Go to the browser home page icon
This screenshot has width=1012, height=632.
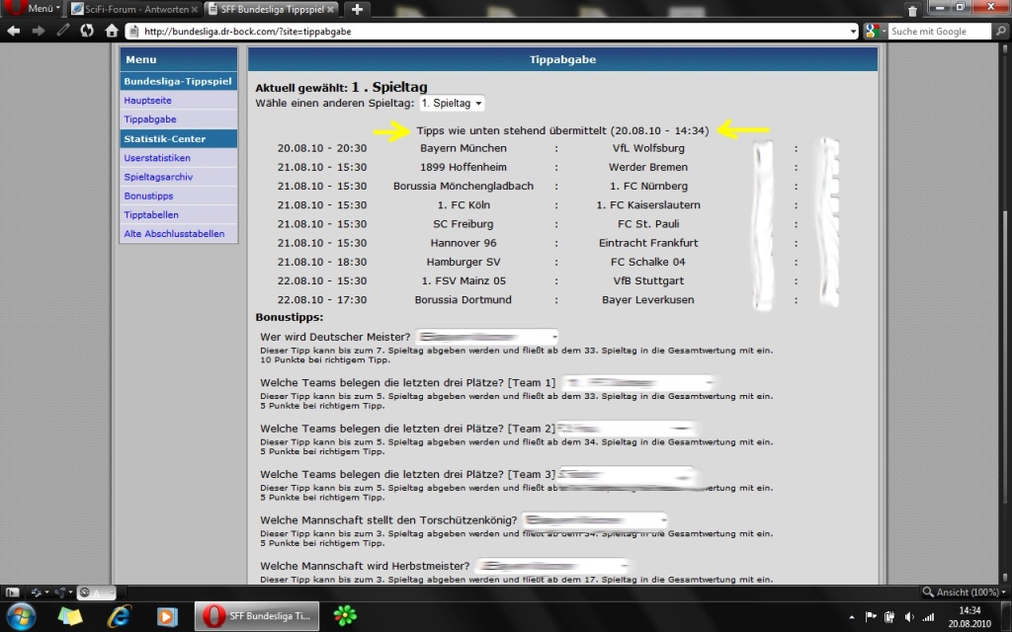111,31
